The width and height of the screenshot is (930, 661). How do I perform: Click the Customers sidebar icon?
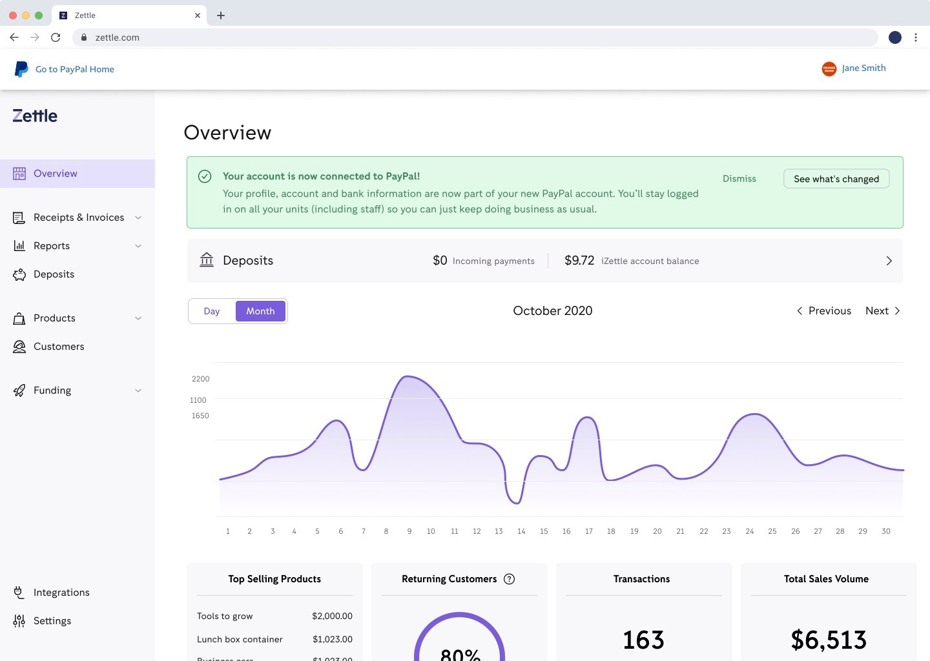[x=19, y=347]
